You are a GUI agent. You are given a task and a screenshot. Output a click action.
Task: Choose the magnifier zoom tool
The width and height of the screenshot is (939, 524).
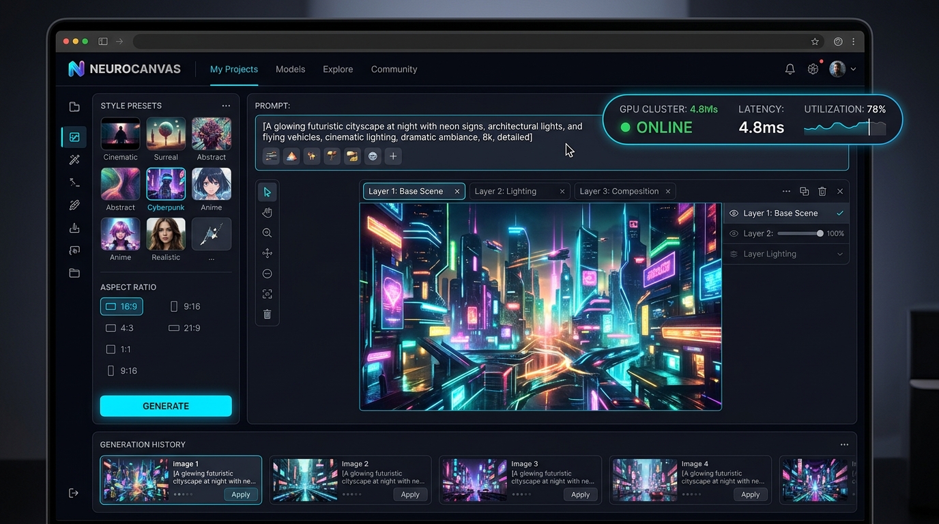(x=267, y=233)
